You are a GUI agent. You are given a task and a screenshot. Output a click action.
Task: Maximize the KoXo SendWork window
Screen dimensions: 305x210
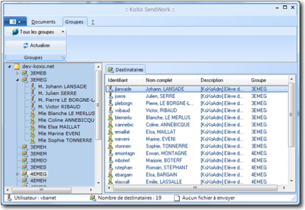[x=285, y=7]
